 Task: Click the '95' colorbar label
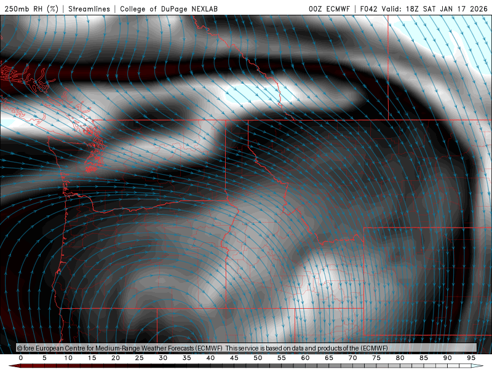[x=471, y=358]
